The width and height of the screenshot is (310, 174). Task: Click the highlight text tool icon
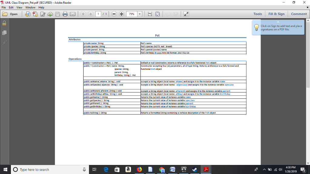pos(176,14)
